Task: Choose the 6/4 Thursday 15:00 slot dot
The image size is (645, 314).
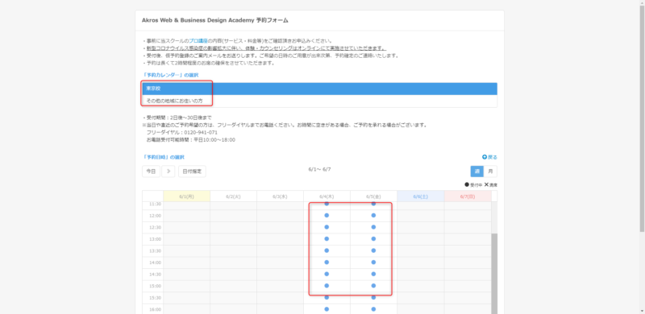Action: (327, 286)
